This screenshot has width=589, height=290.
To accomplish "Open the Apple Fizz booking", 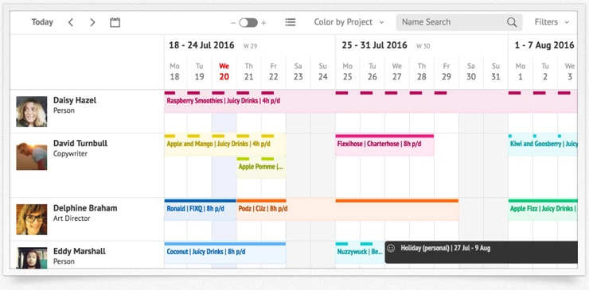I will click(x=543, y=209).
